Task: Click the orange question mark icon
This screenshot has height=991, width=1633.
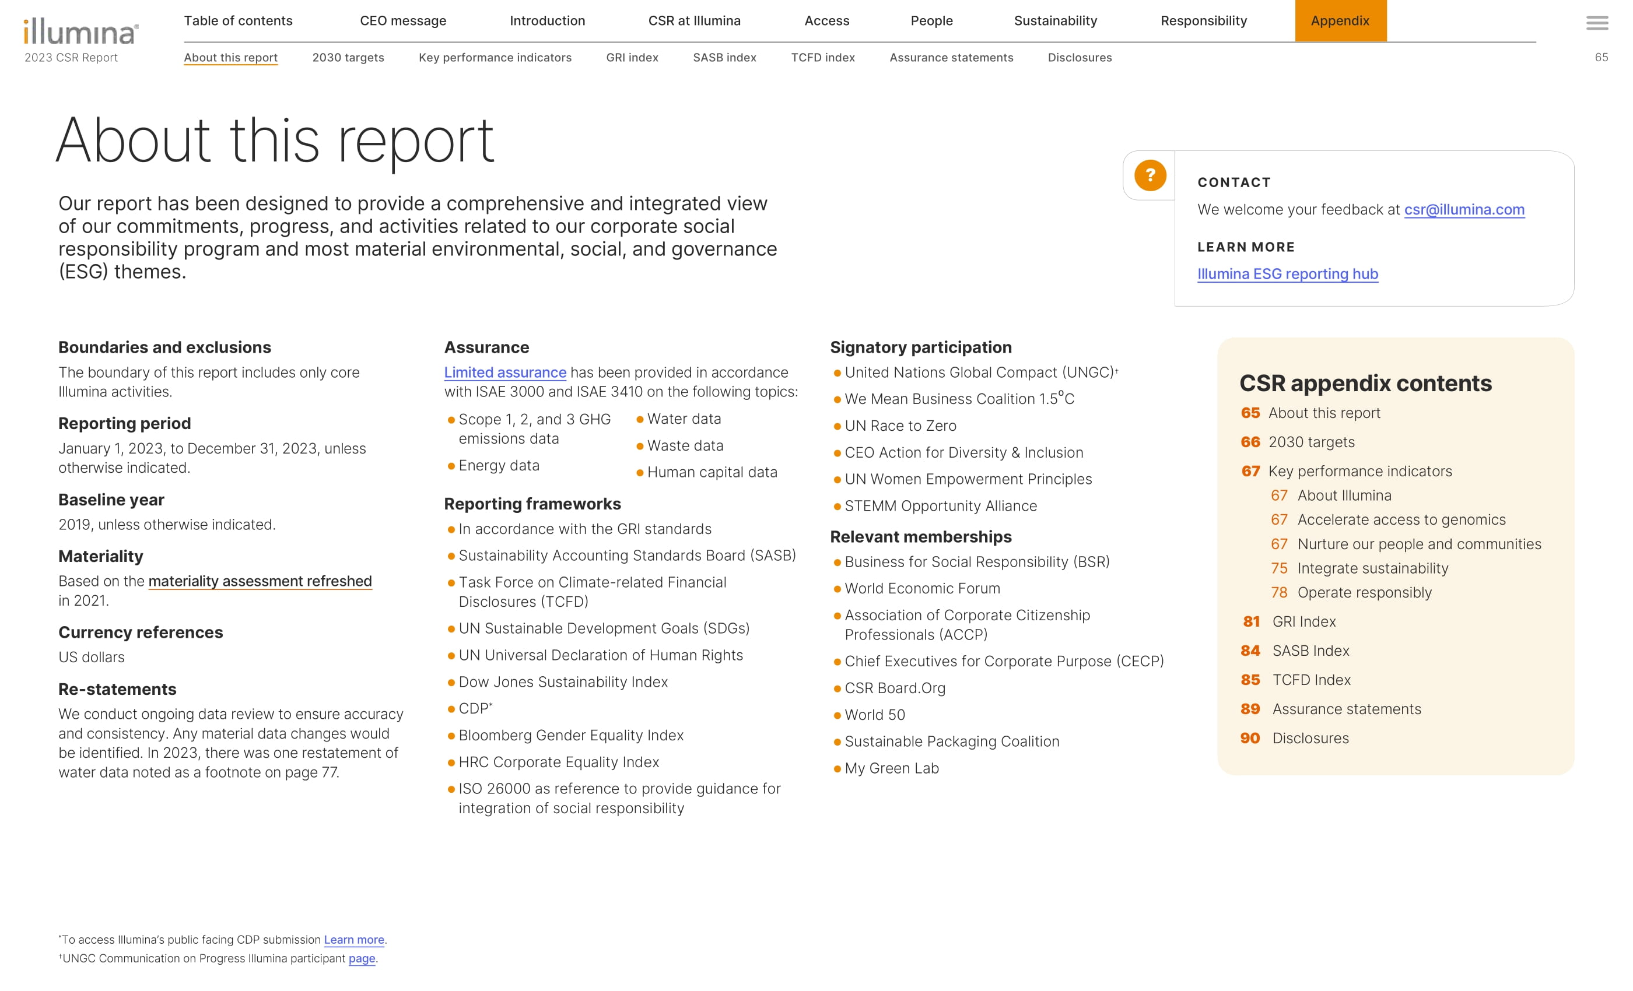Action: click(1150, 175)
